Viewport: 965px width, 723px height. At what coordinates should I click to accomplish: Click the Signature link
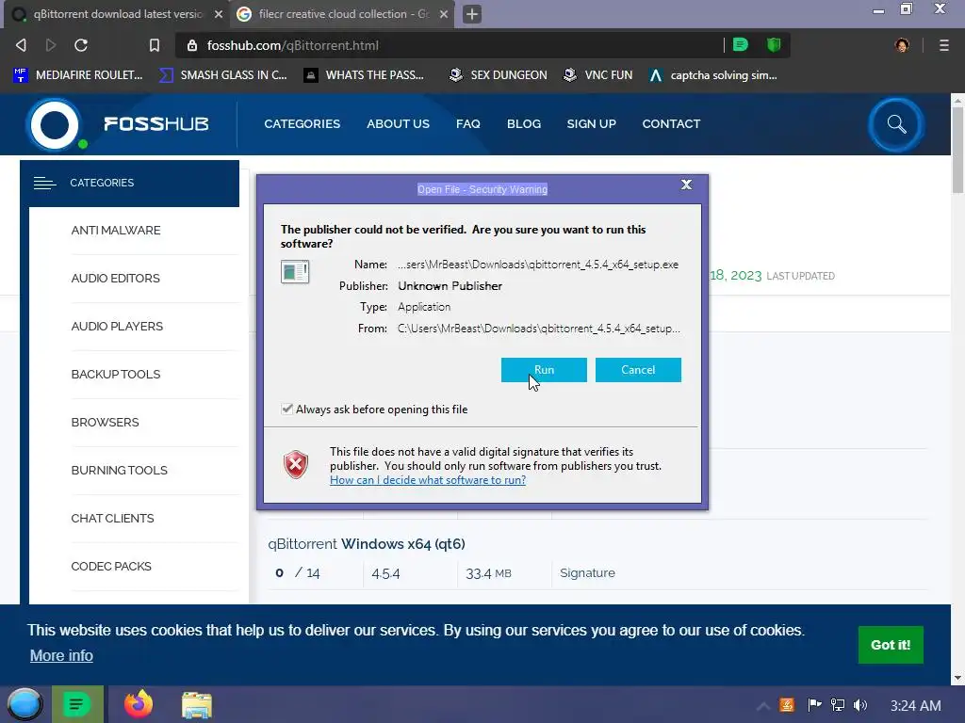(x=587, y=573)
